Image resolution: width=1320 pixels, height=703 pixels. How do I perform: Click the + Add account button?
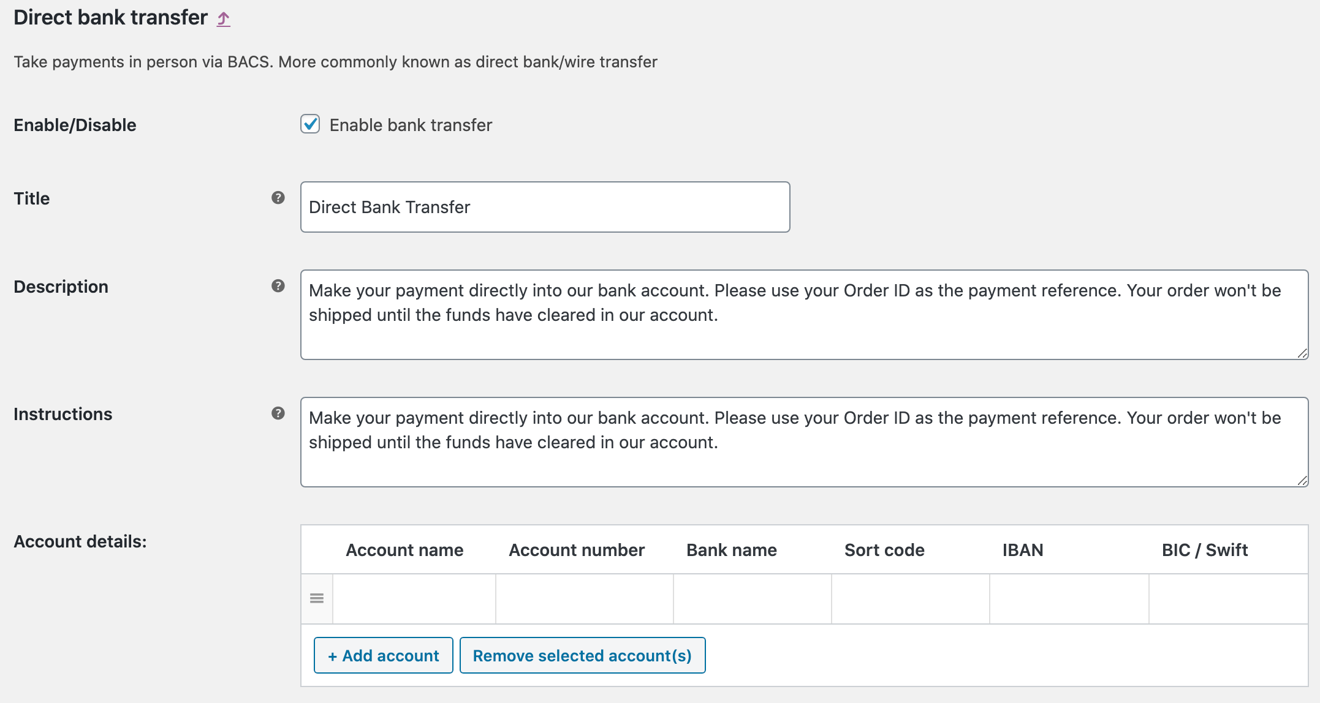[x=384, y=655]
